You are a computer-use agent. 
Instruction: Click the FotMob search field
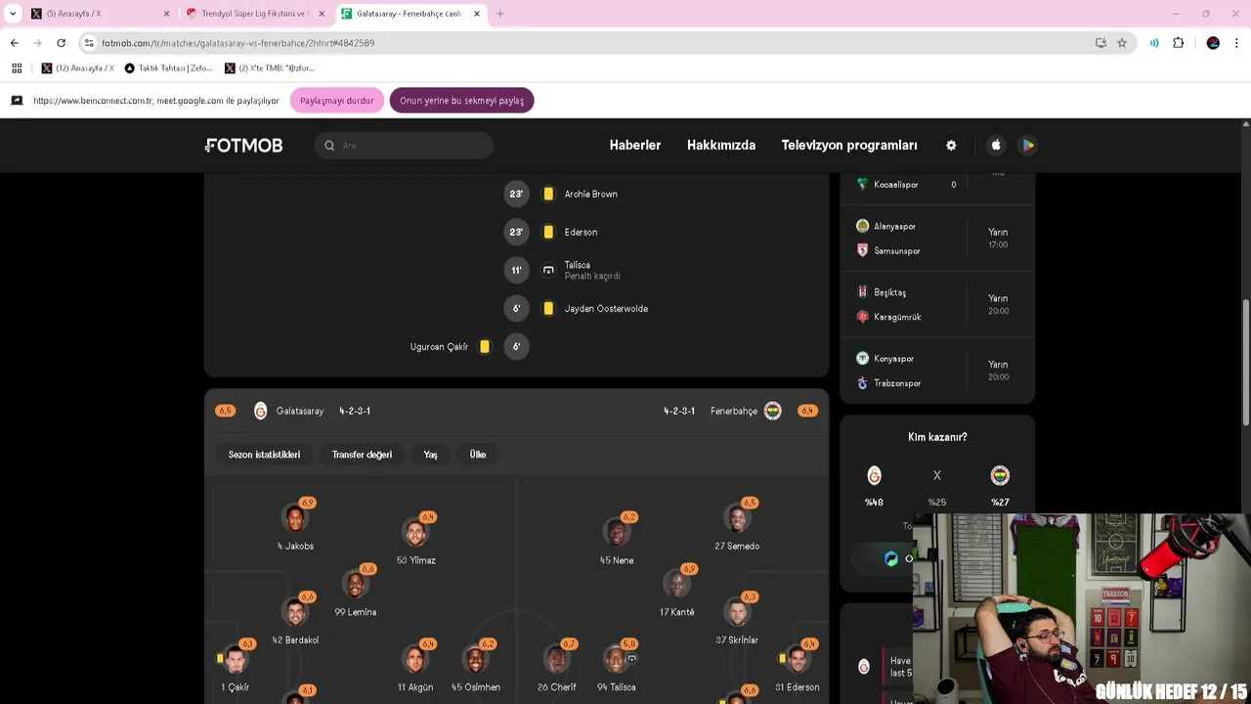(404, 146)
